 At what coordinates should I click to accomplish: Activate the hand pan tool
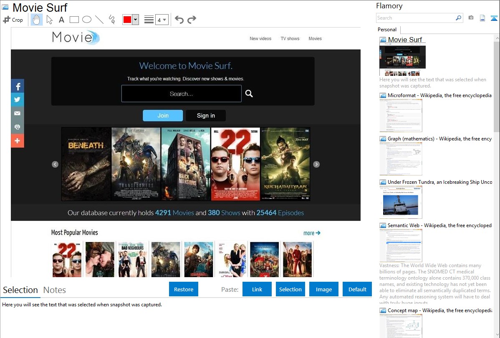(36, 20)
